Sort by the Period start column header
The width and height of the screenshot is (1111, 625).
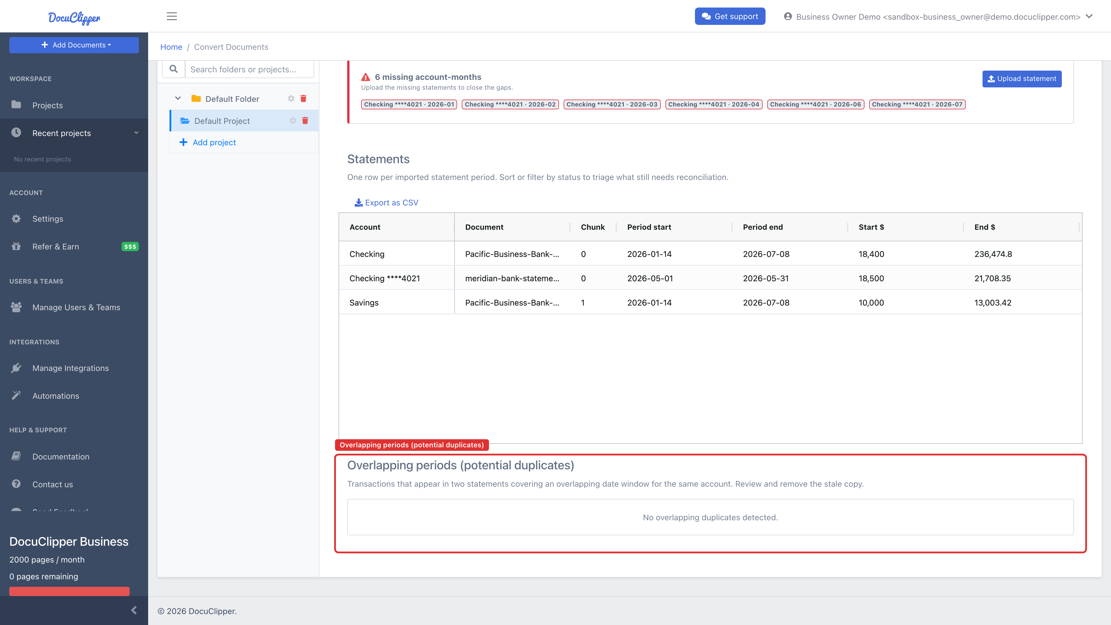(674, 227)
